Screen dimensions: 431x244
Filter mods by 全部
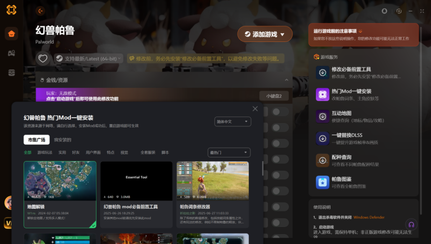pos(27,152)
